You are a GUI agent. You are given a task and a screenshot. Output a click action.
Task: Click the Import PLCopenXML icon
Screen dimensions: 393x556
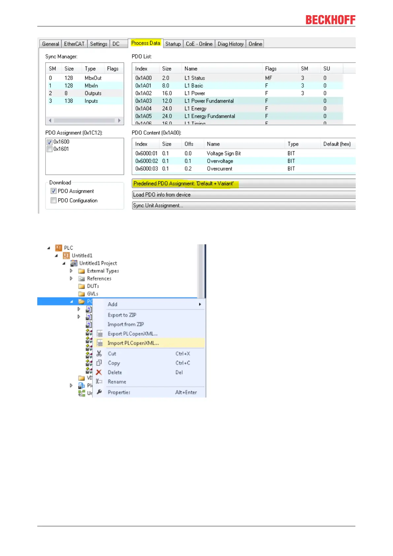(x=100, y=343)
